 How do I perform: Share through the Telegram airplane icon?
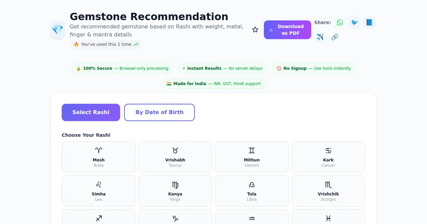320,37
